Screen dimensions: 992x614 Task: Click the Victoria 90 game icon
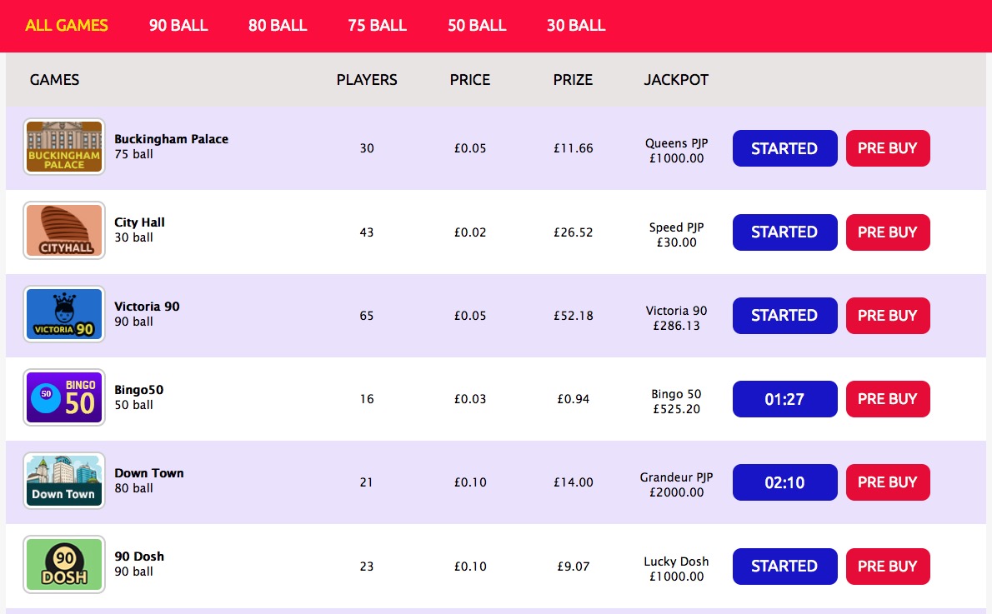pos(63,315)
